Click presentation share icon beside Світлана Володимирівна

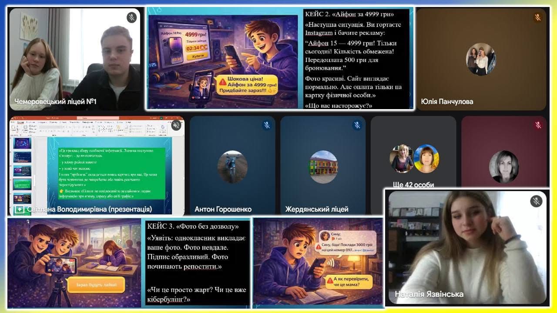[x=20, y=210]
